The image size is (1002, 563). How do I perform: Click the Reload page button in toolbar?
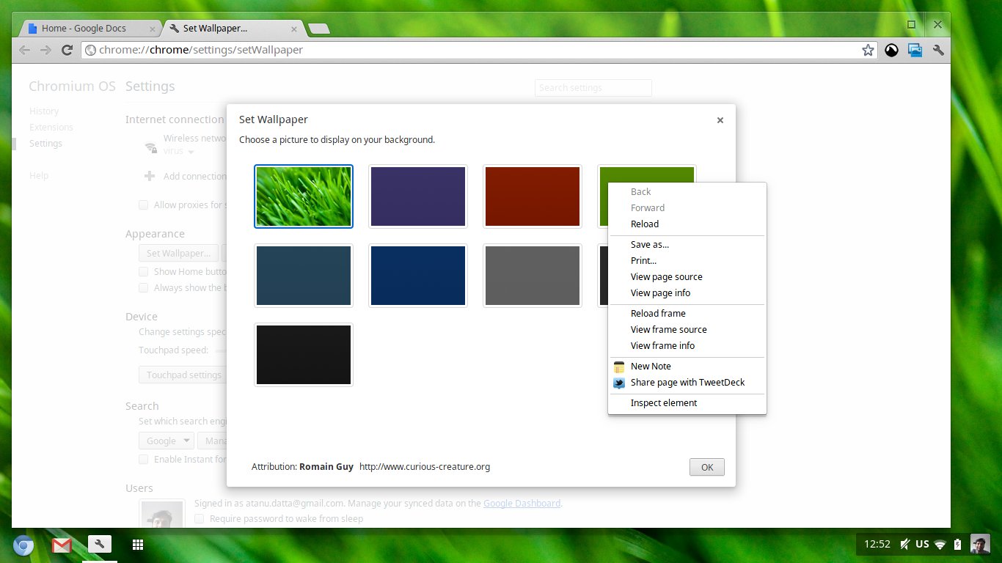(x=67, y=50)
